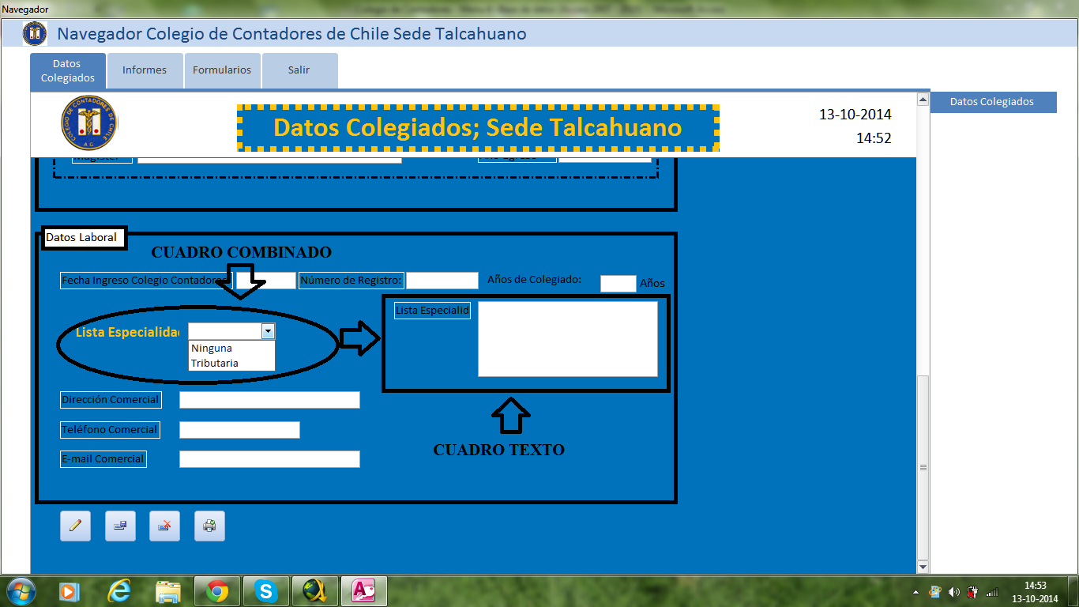Switch to Google Chrome on the taskbar
The width and height of the screenshot is (1079, 607).
coord(217,591)
